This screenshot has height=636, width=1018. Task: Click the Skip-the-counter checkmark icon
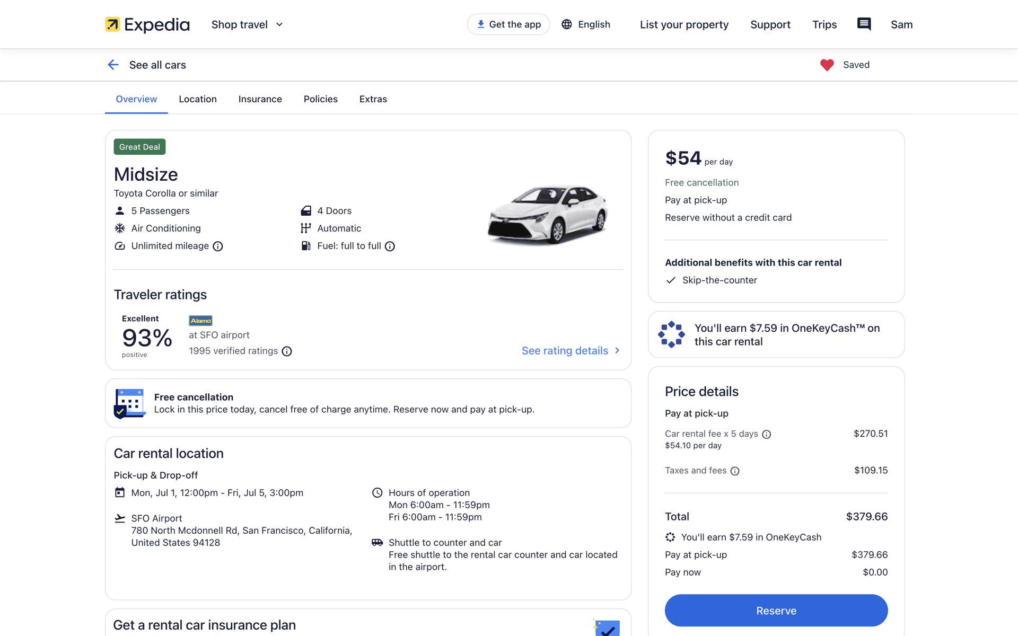click(671, 280)
